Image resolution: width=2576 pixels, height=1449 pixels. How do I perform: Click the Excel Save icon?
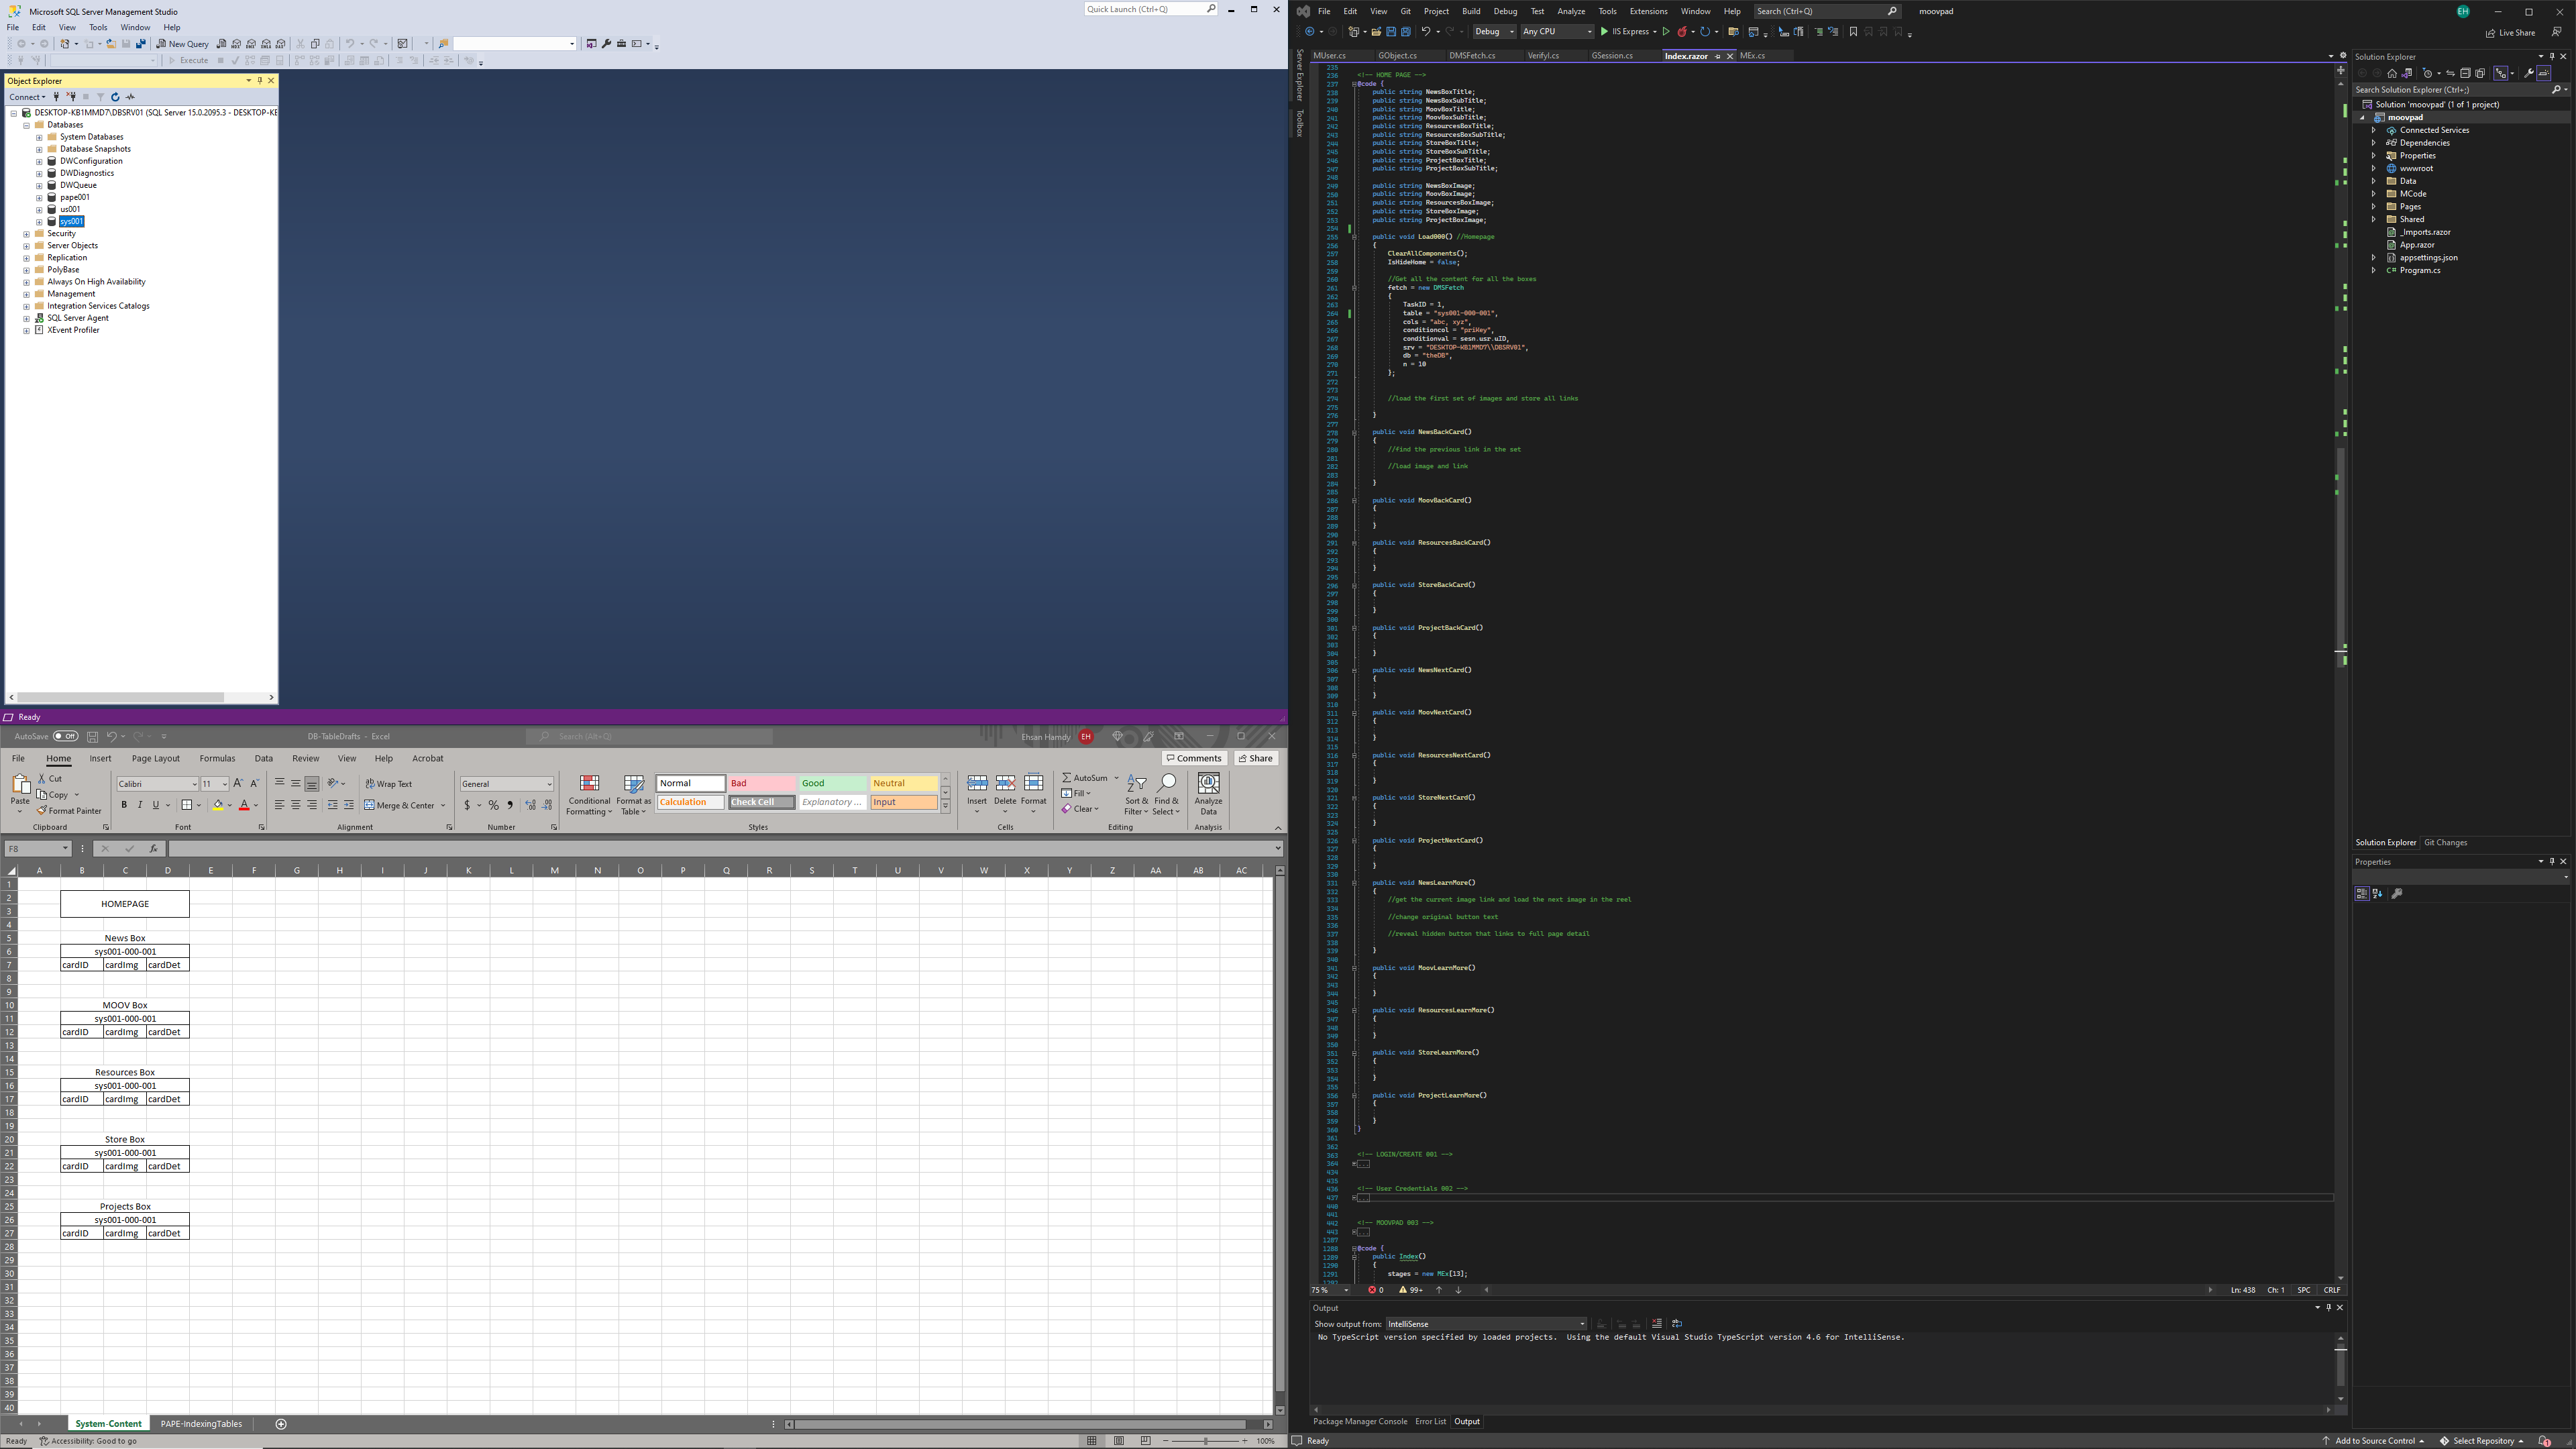[92, 737]
